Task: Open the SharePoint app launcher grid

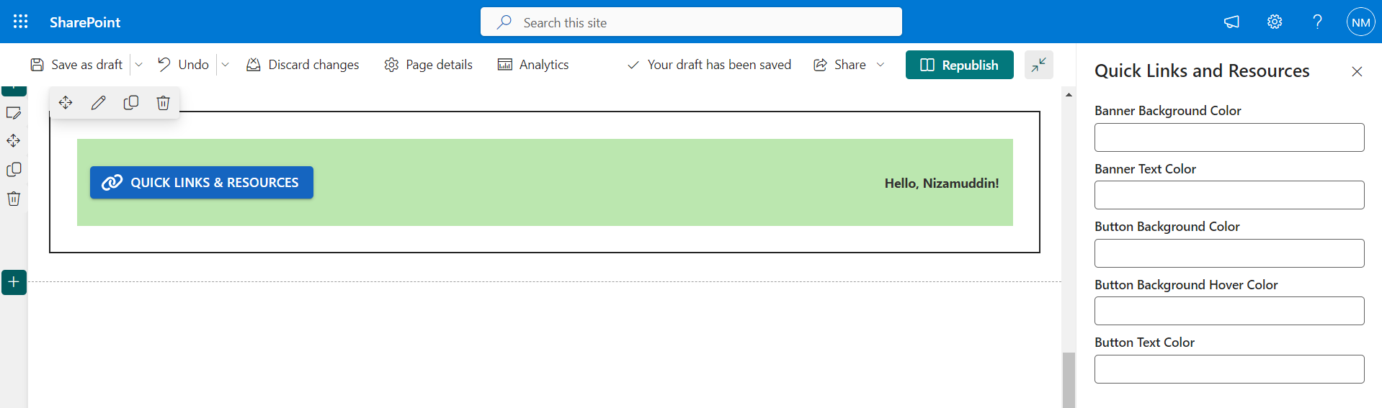Action: 21,22
